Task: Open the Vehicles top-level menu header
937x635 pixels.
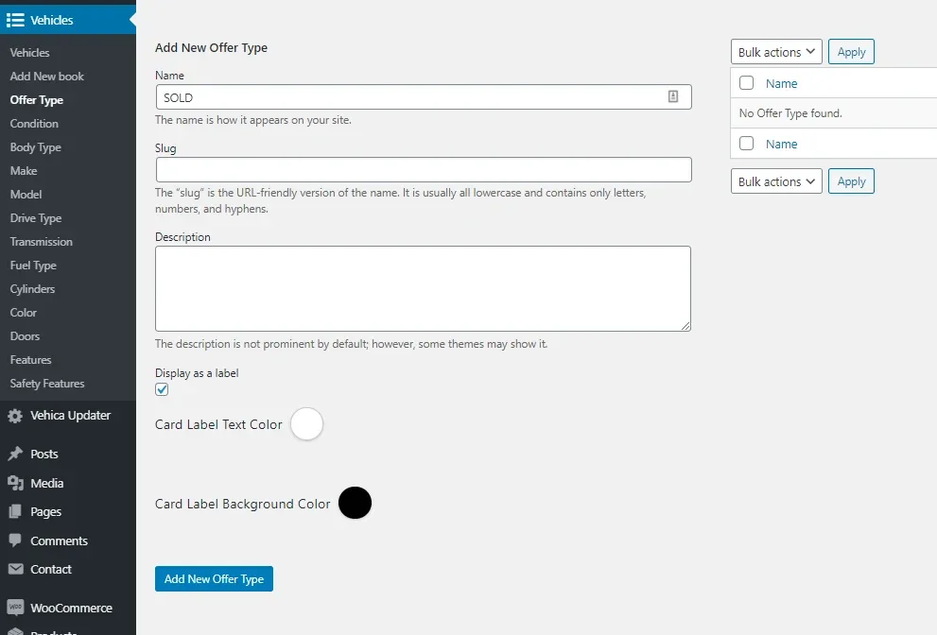Action: (68, 20)
